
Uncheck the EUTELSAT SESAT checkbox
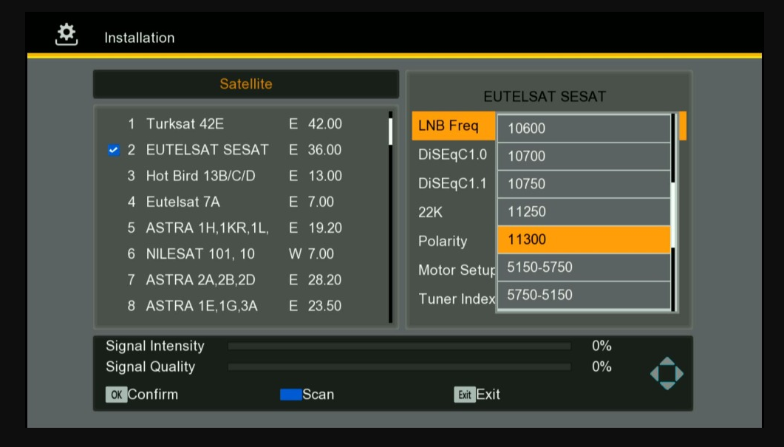point(113,150)
